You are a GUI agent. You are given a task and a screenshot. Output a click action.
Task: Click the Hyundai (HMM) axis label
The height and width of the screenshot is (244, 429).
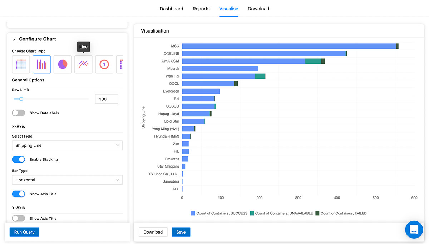click(167, 136)
